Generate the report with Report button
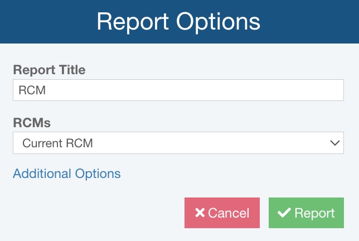Viewport: 359px width, 241px height. click(306, 213)
